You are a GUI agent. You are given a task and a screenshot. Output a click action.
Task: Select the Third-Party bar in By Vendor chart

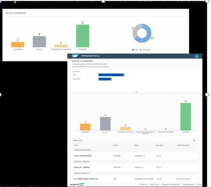pos(105,79)
